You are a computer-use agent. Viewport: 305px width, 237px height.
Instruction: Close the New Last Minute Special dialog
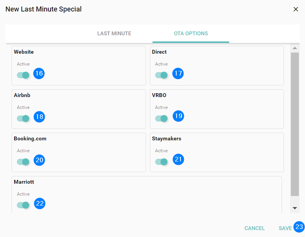295,9
